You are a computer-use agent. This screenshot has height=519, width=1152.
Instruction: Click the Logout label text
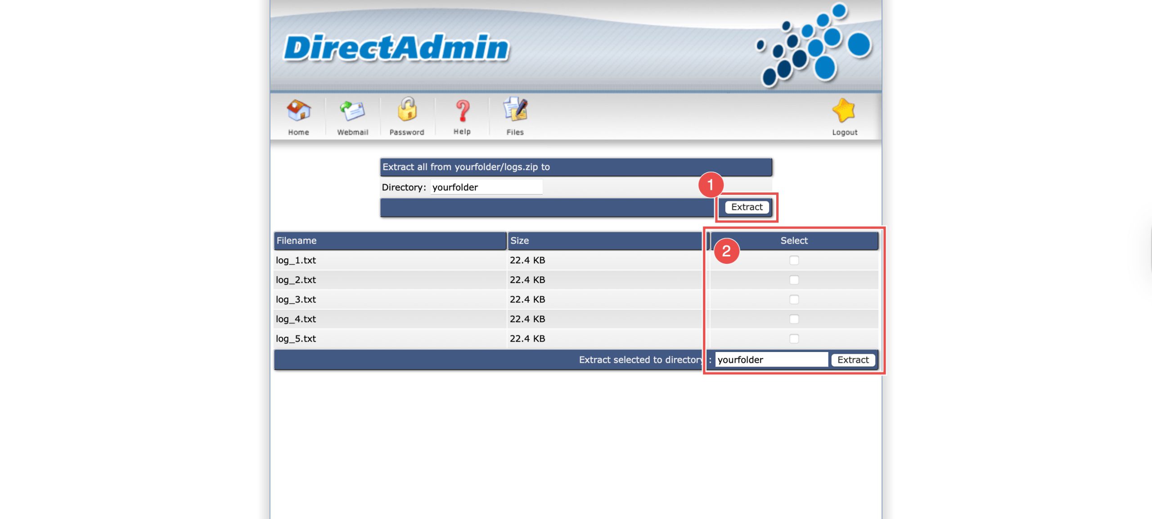[x=845, y=132]
